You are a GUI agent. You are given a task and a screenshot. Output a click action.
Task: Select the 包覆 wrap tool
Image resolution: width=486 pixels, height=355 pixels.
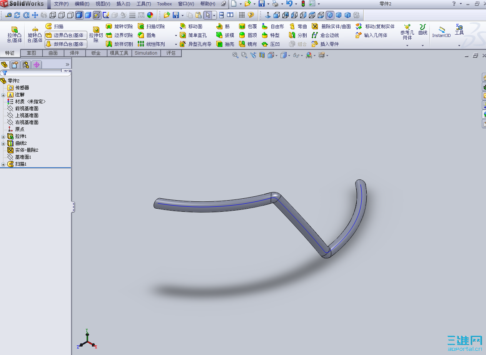[x=248, y=26]
